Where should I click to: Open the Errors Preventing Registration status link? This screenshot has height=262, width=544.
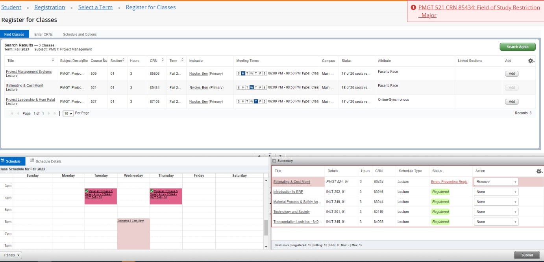point(450,182)
